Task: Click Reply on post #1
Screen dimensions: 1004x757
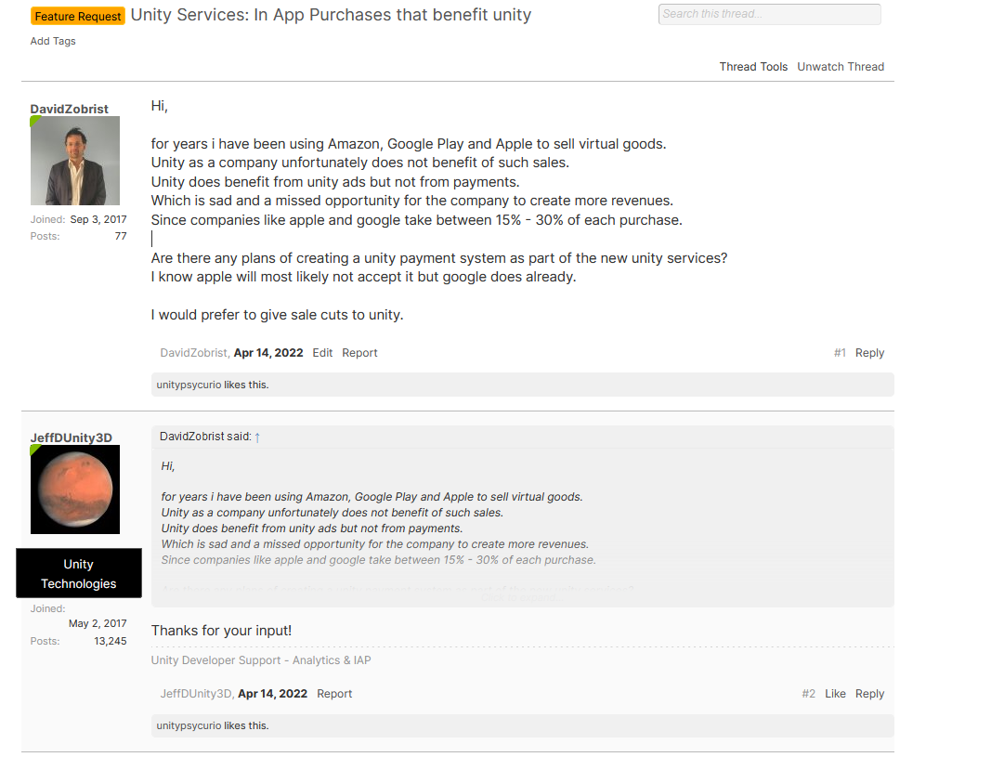Action: (869, 353)
